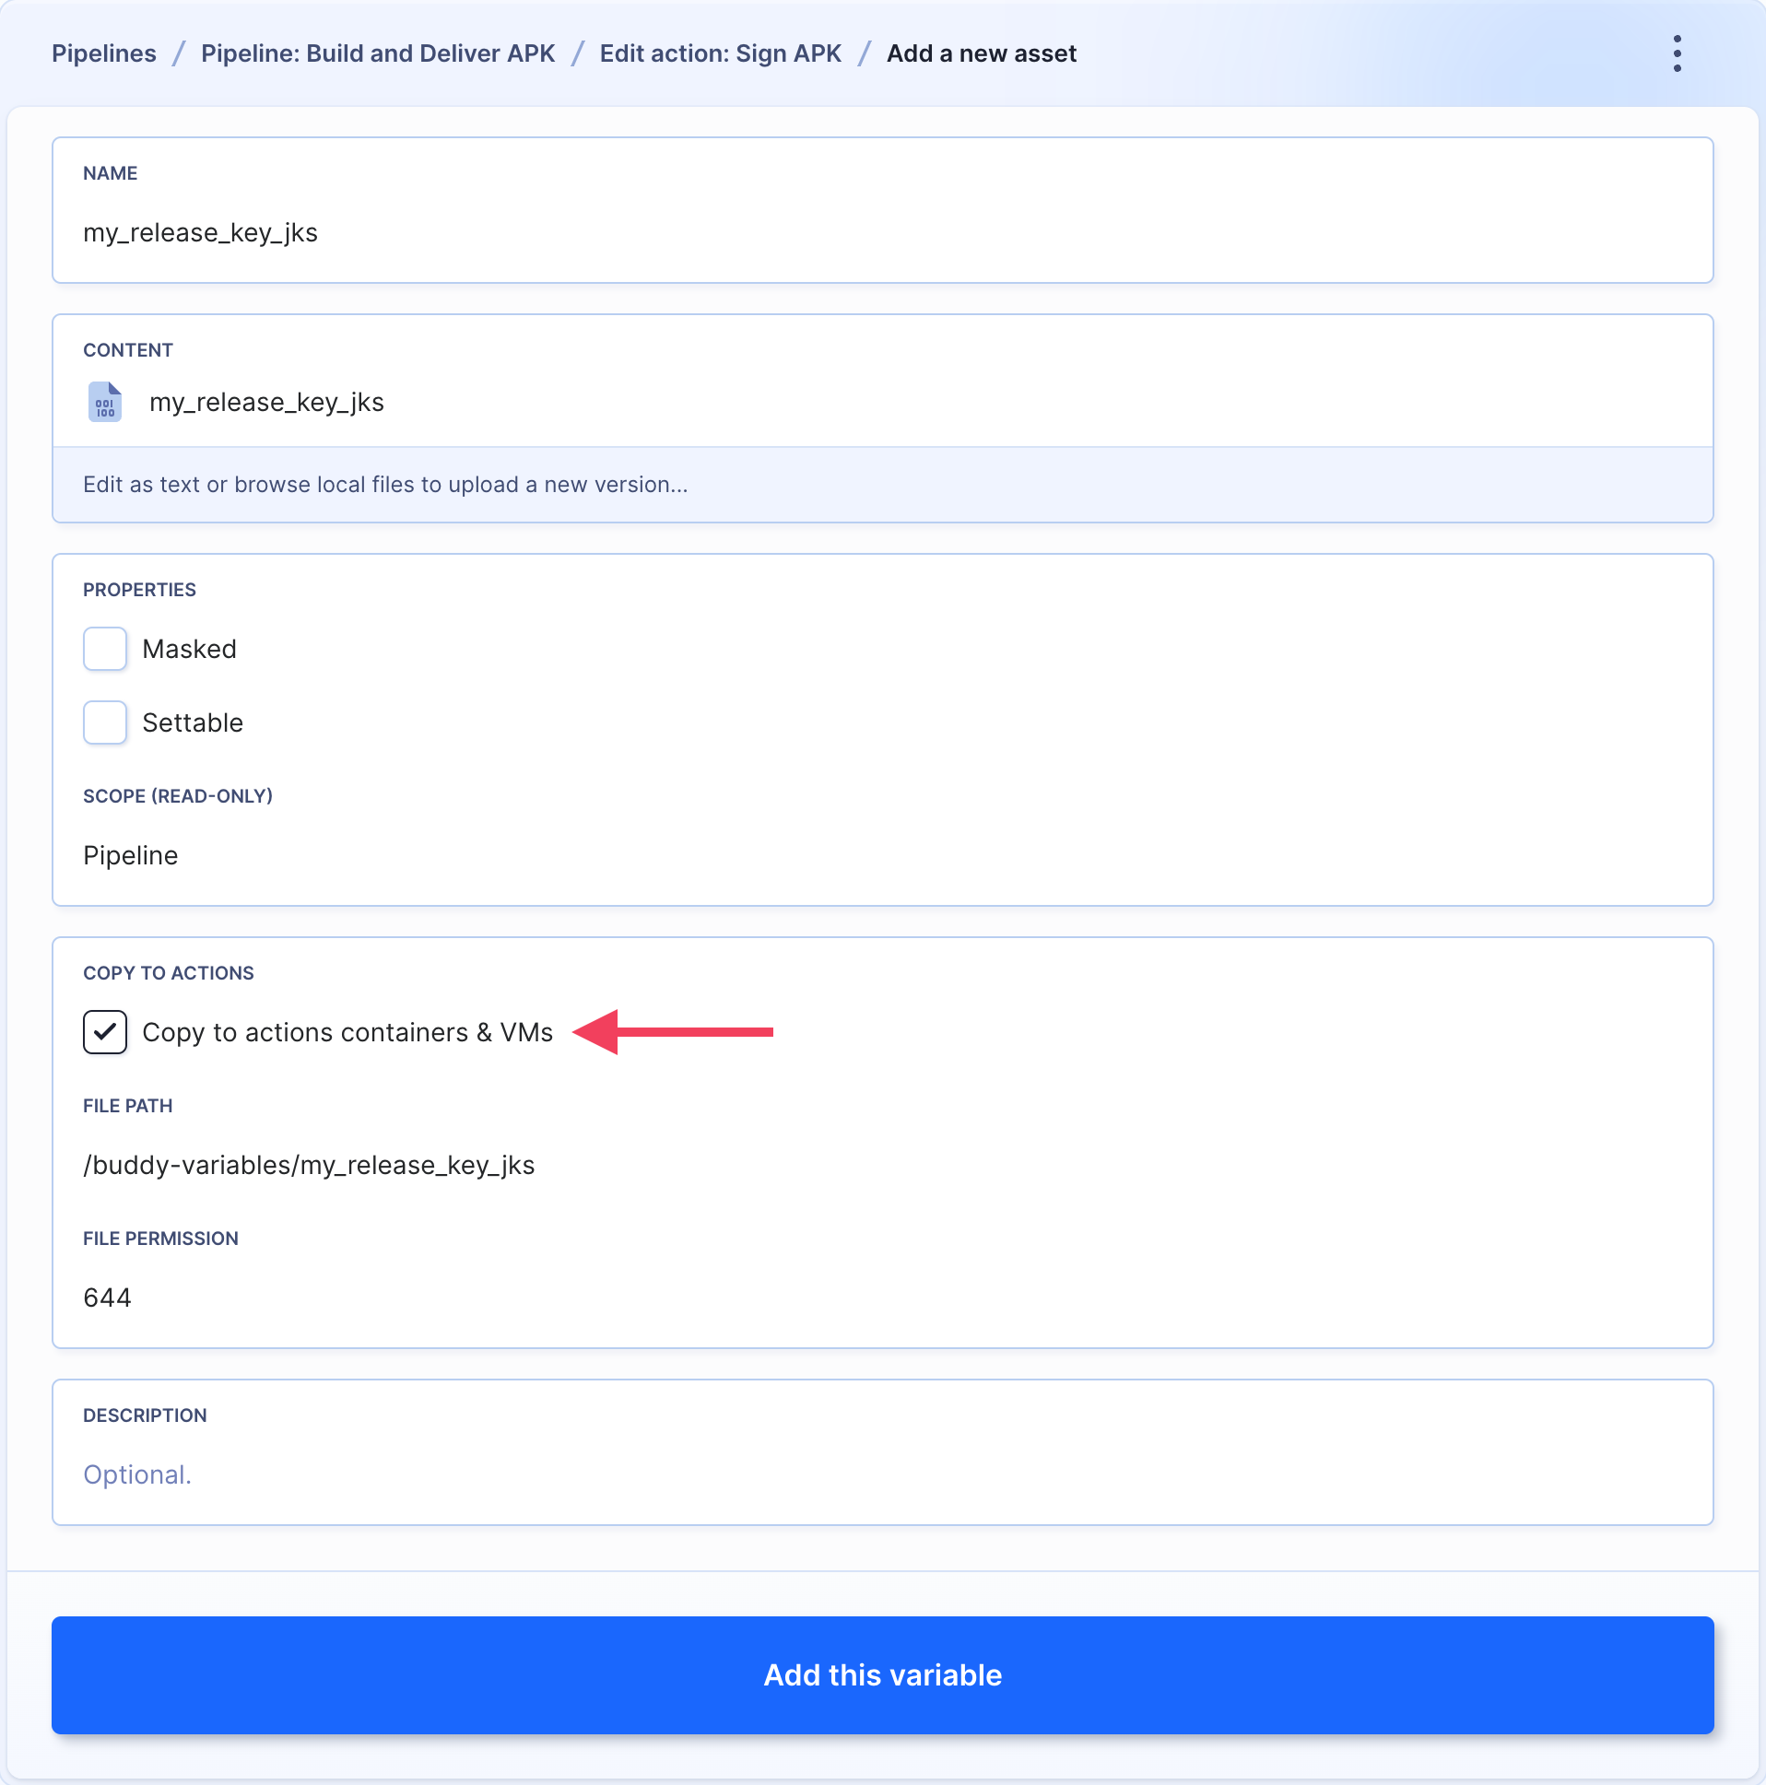
Task: Click the Add a new asset breadcrumb title
Action: [x=982, y=53]
